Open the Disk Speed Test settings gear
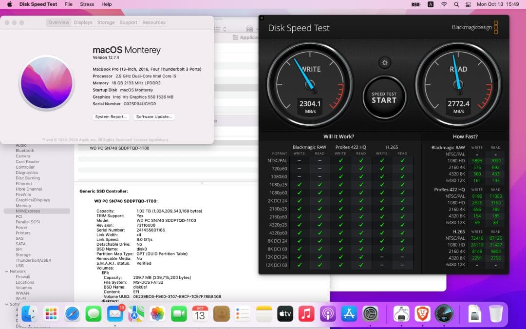This screenshot has width=526, height=329. 384,62
